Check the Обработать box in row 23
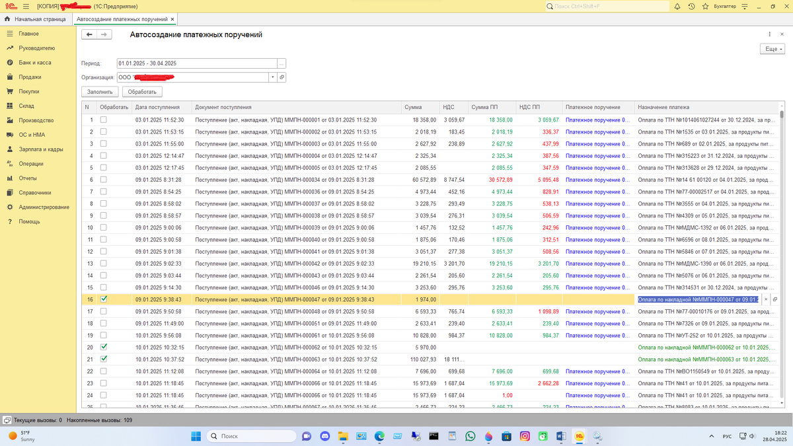793x446 pixels. (103, 383)
